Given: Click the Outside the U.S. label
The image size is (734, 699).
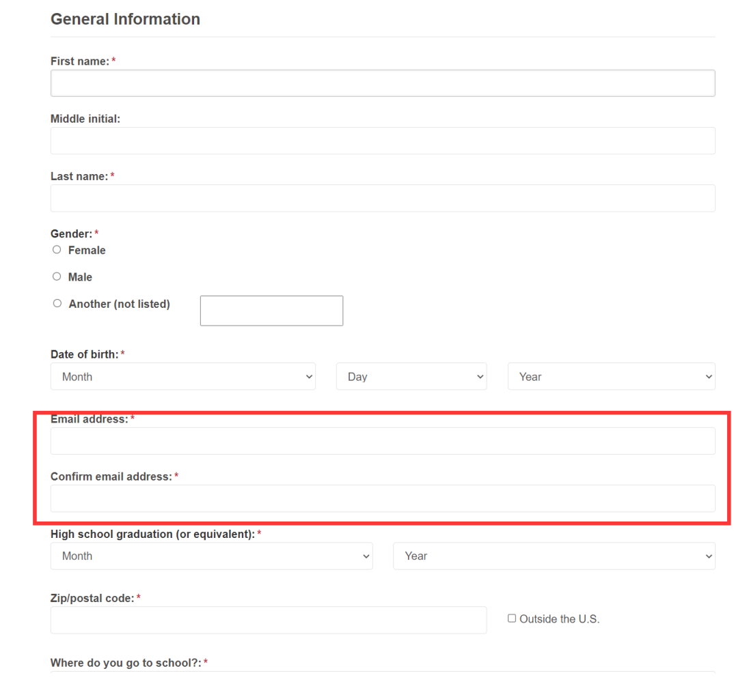Looking at the screenshot, I should [560, 619].
